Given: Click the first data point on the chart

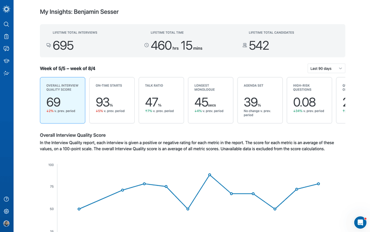Looking at the screenshot, I should pos(79,209).
